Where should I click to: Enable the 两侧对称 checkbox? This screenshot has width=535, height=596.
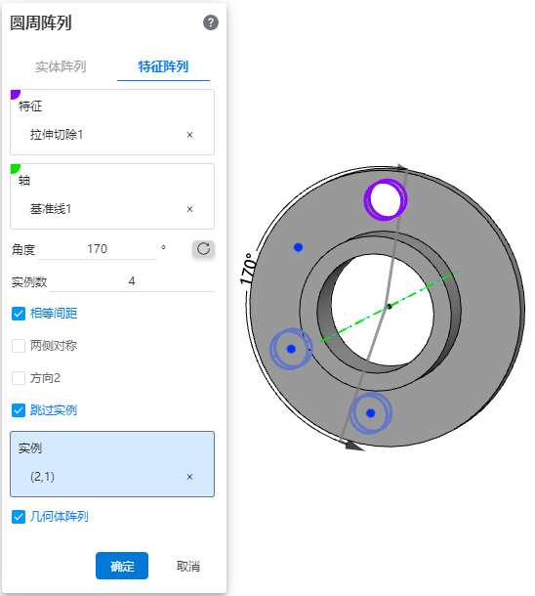coord(19,346)
